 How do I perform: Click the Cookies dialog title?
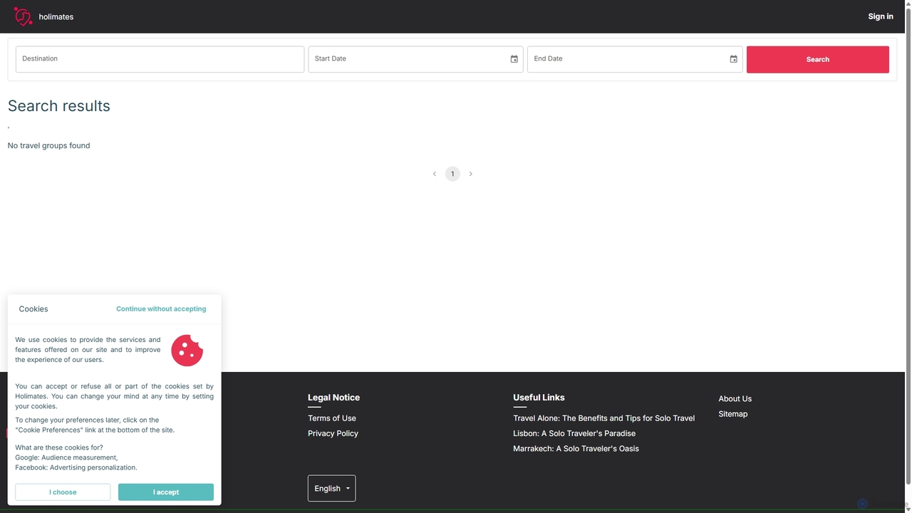pos(33,309)
